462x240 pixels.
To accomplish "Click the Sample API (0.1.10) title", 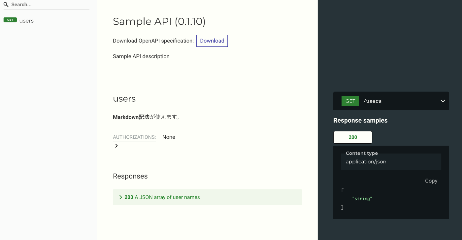I will 159,21.
